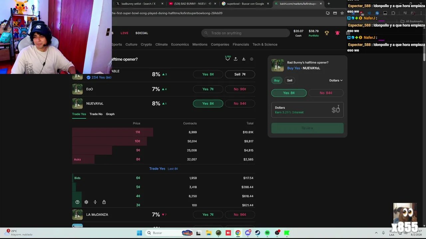Viewport: 426px width, 239px height.
Task: Open a new browser tab
Action: pos(328,4)
